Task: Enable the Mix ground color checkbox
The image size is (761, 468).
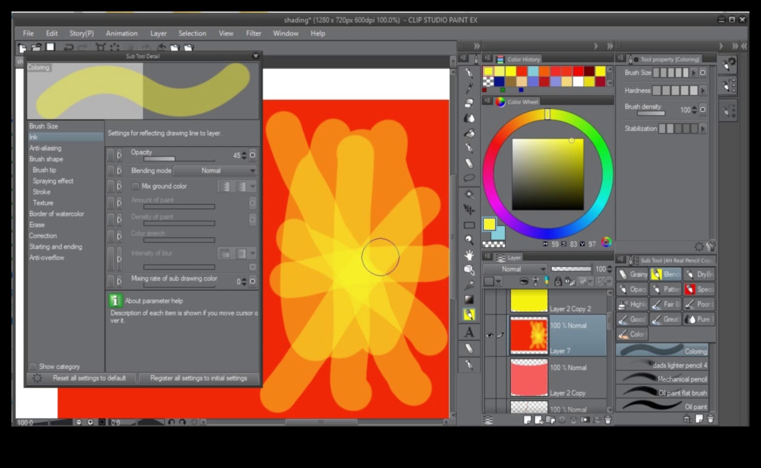Action: [x=135, y=187]
